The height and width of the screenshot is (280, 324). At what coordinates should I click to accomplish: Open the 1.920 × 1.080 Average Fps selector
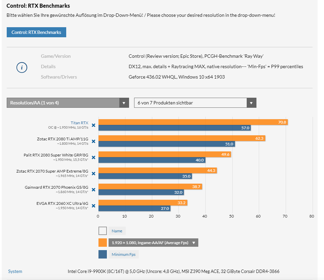(x=153, y=243)
